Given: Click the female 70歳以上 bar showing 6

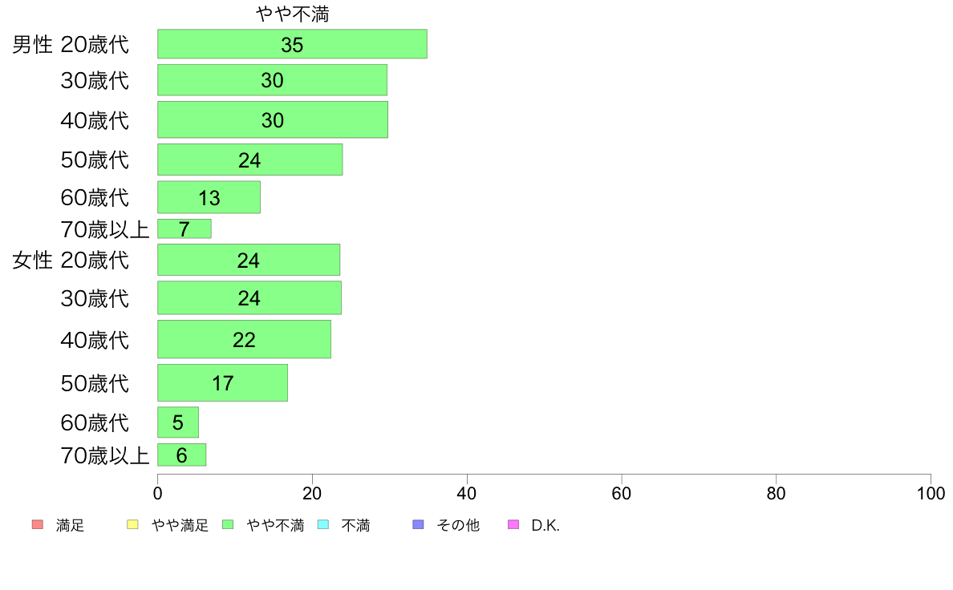Looking at the screenshot, I should 182,455.
